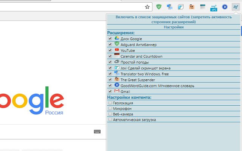
Task: Click the Веб-камера label text
Action: [123, 114]
